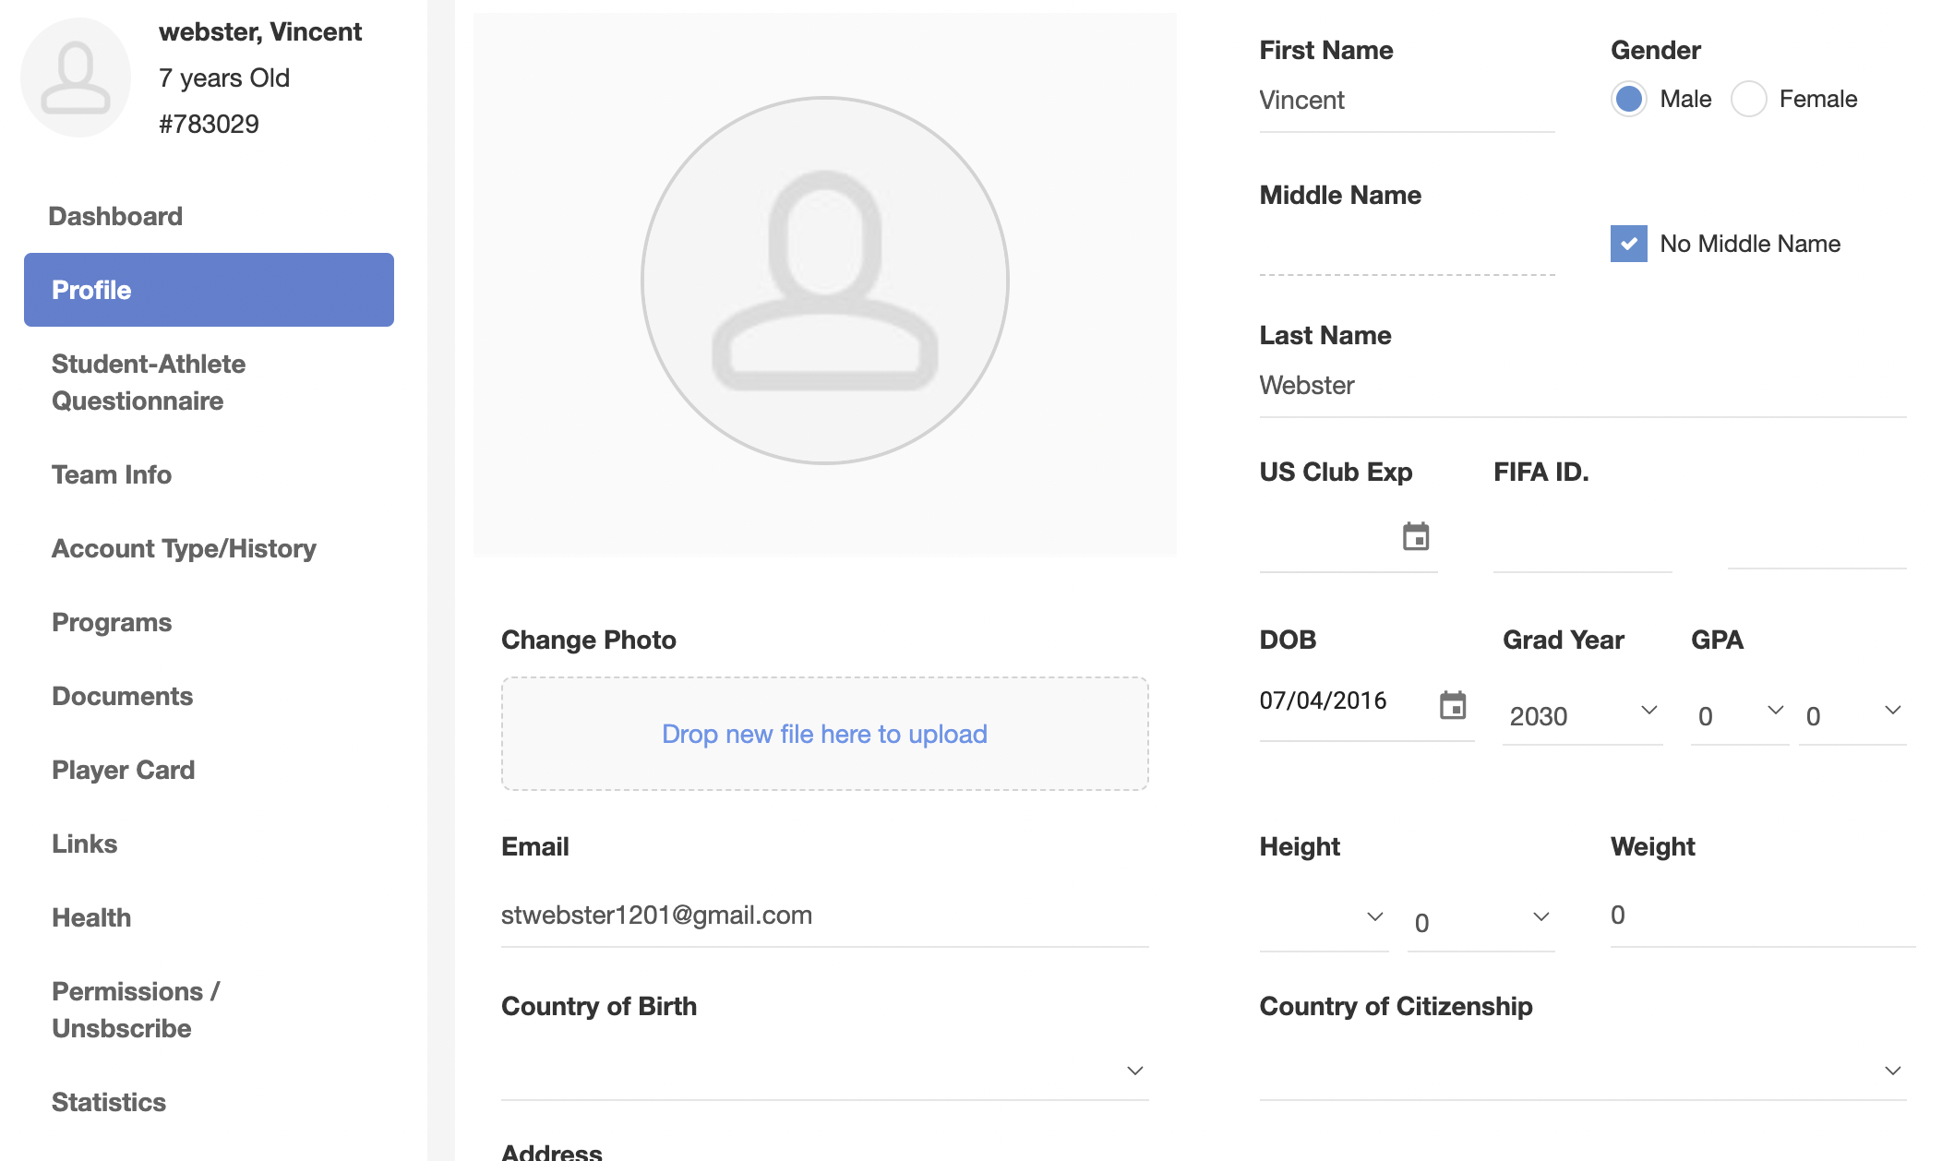This screenshot has height=1161, width=1942.
Task: Click Drop new file here to upload
Action: 825,734
